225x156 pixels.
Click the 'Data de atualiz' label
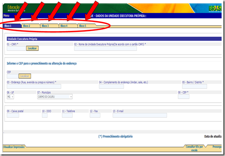tap(213, 137)
